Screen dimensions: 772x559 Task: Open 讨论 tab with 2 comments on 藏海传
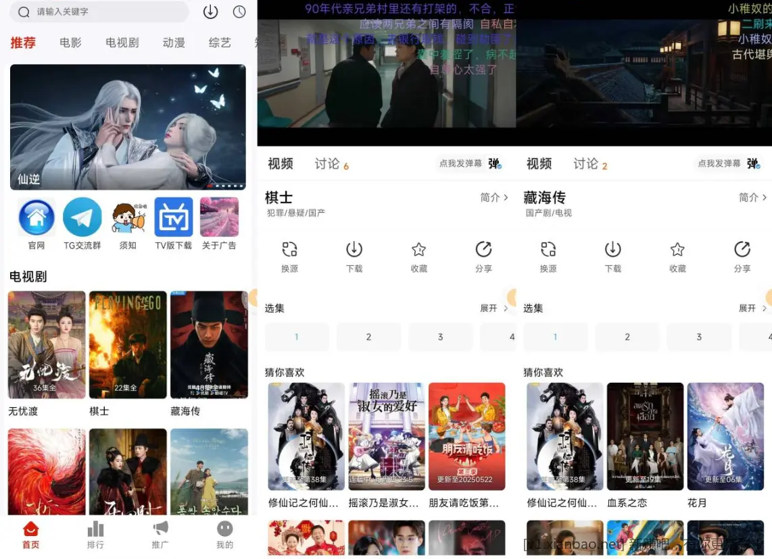click(590, 164)
